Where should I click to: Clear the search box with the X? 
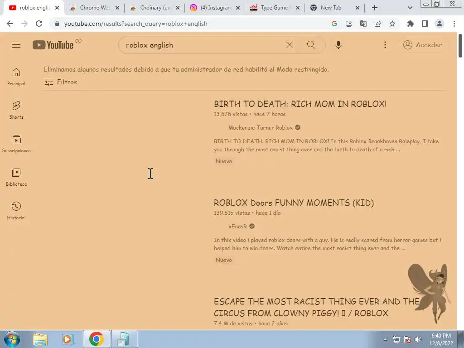290,45
